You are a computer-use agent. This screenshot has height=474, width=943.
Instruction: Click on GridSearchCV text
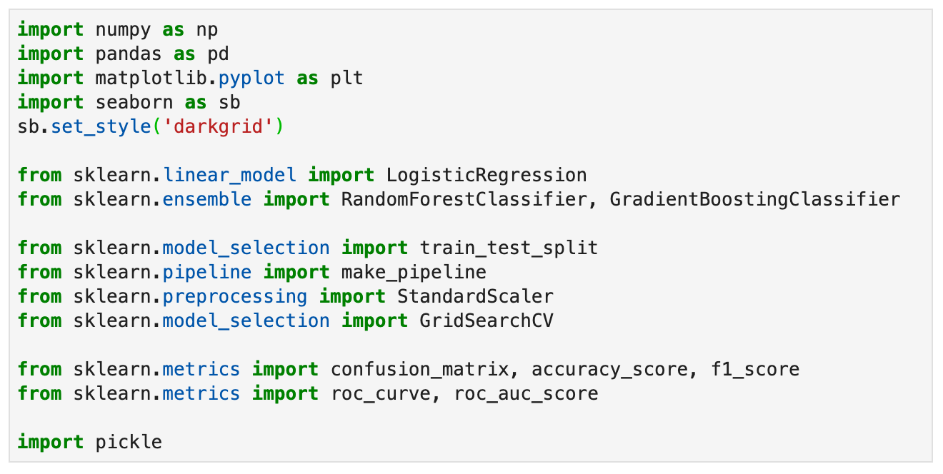pos(486,321)
